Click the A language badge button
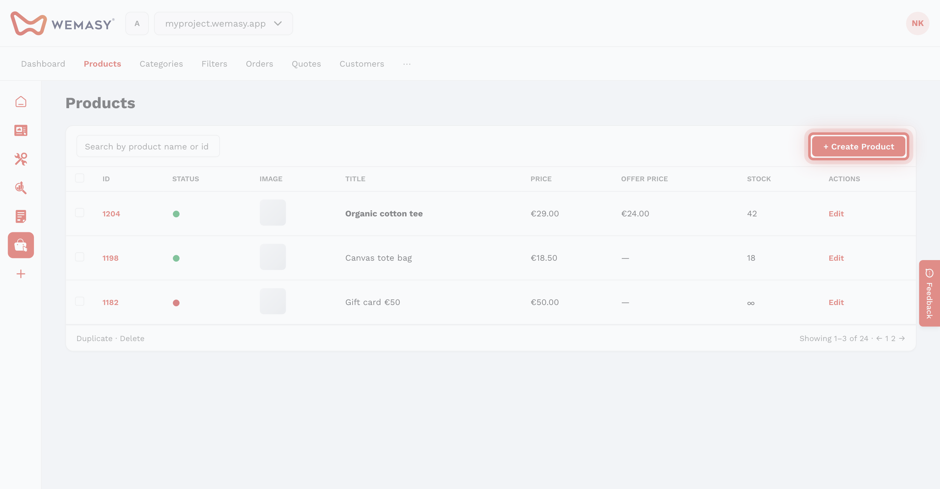 coord(137,23)
